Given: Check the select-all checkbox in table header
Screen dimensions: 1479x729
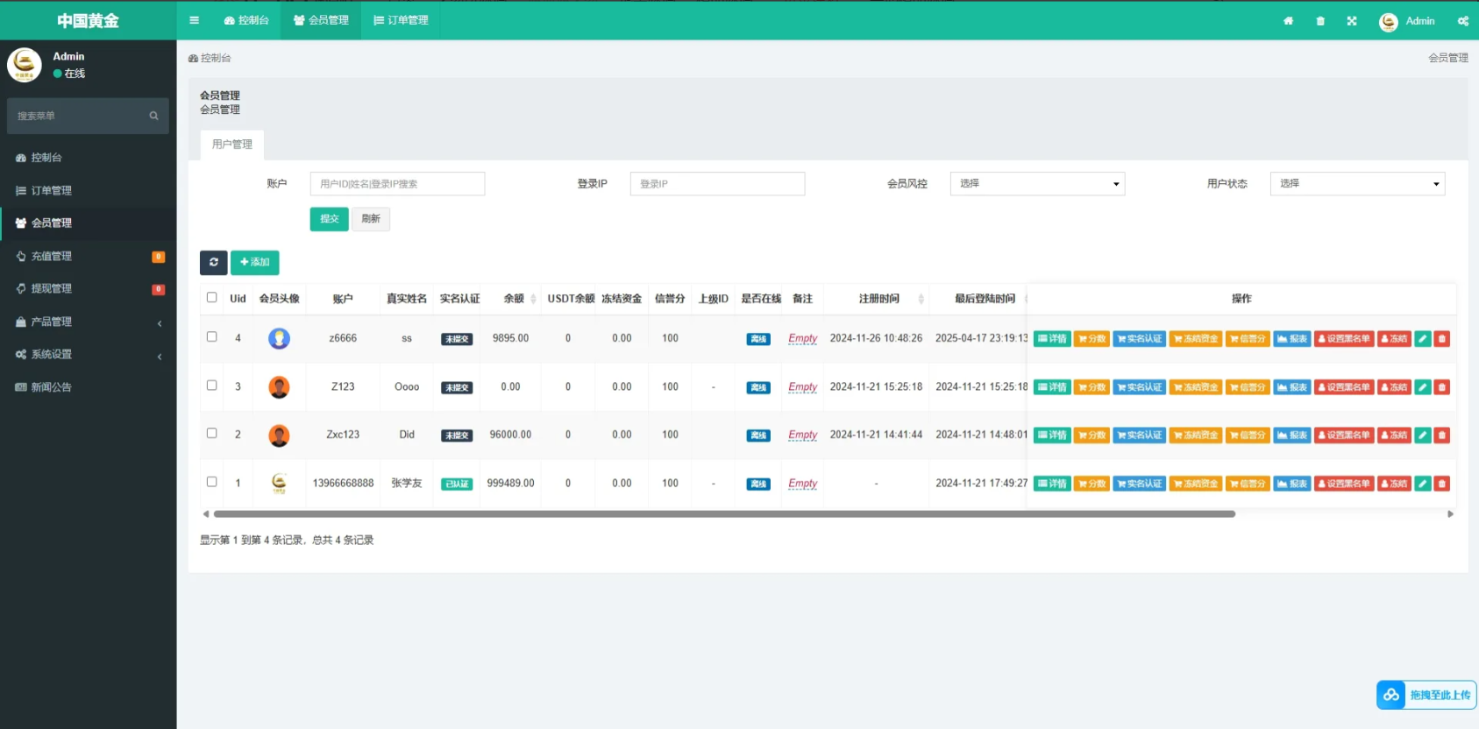Looking at the screenshot, I should coord(211,298).
